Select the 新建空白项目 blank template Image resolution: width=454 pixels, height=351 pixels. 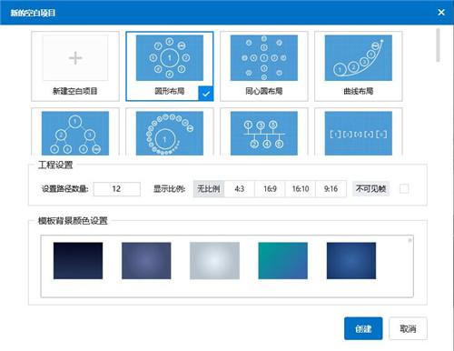75,66
